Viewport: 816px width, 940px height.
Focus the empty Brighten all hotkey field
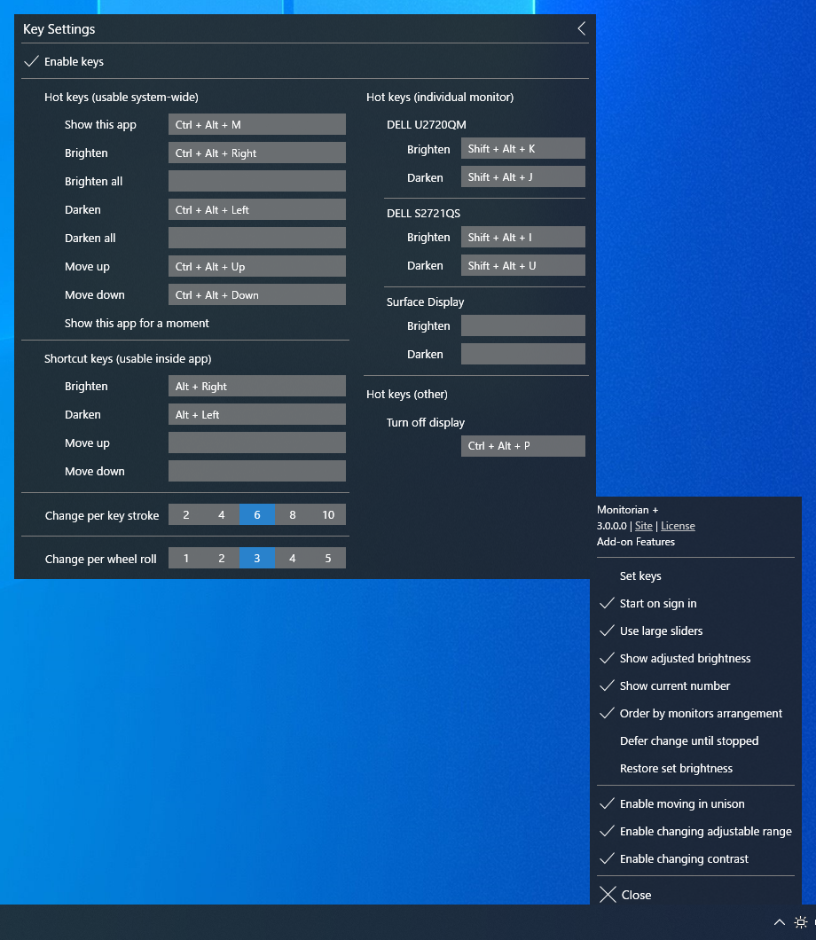(256, 181)
